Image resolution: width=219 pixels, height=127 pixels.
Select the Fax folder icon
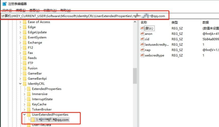coord(25,53)
